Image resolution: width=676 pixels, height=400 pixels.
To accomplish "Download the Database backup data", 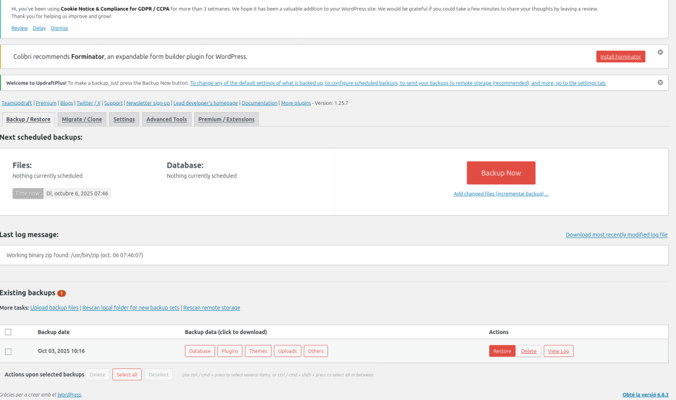I will coord(199,351).
